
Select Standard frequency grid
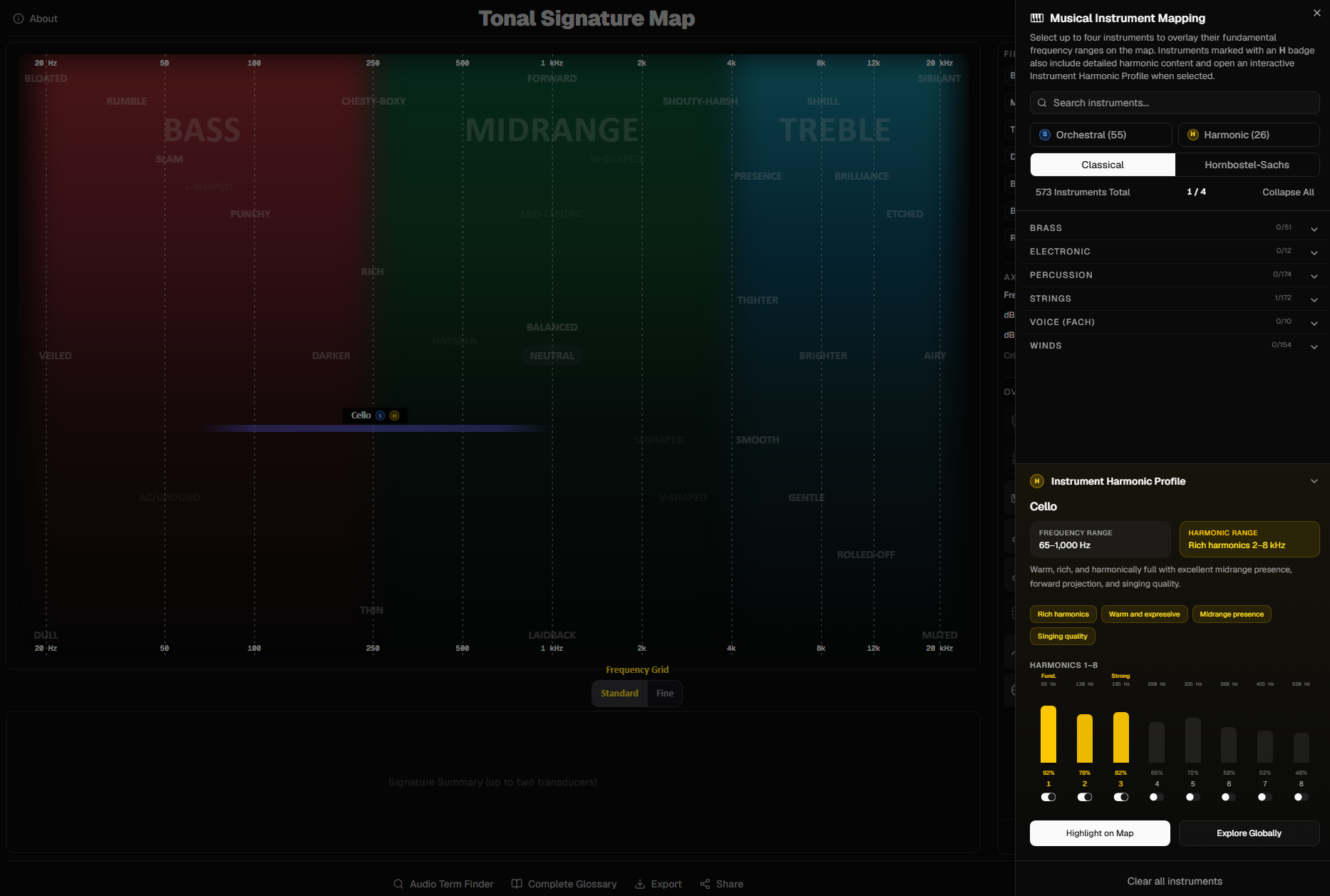(619, 694)
